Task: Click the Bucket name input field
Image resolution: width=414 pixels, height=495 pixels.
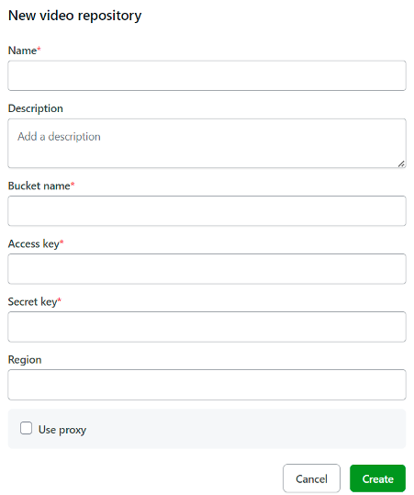Action: point(207,211)
